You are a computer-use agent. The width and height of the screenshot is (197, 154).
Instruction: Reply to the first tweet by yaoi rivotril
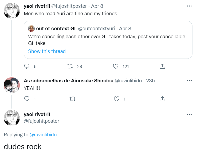point(27,66)
